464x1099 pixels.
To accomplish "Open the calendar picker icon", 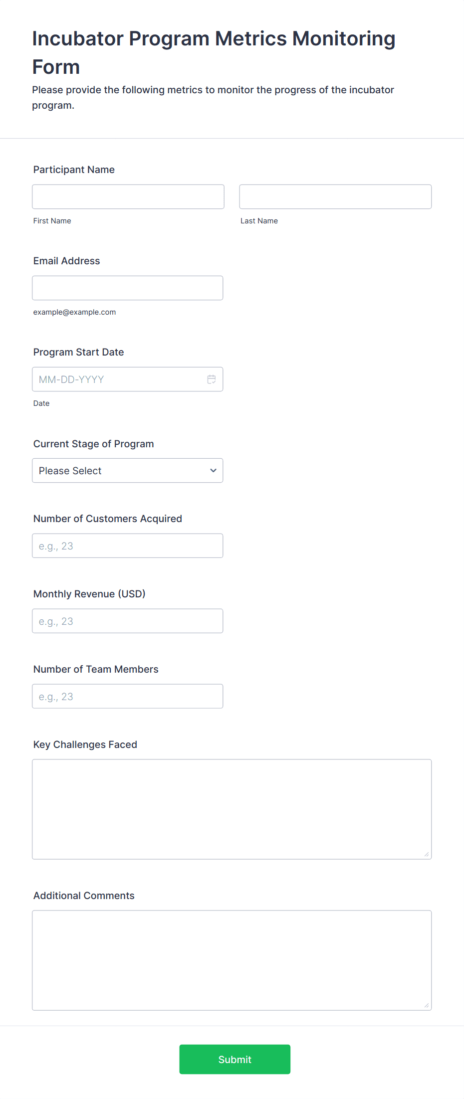I will (x=212, y=379).
